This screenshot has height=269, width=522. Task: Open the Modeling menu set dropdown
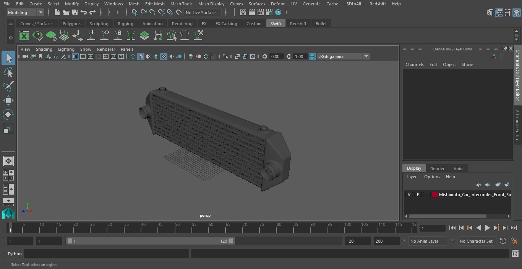click(26, 13)
